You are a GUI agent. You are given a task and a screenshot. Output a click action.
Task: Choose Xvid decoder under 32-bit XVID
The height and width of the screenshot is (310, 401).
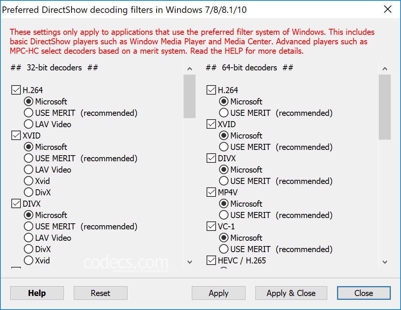28,181
